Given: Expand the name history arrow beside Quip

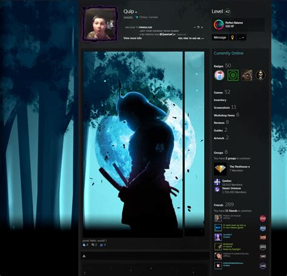Looking at the screenshot, I should pyautogui.click(x=136, y=12).
